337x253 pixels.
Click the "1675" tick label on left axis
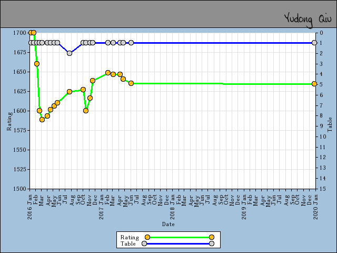(19, 52)
